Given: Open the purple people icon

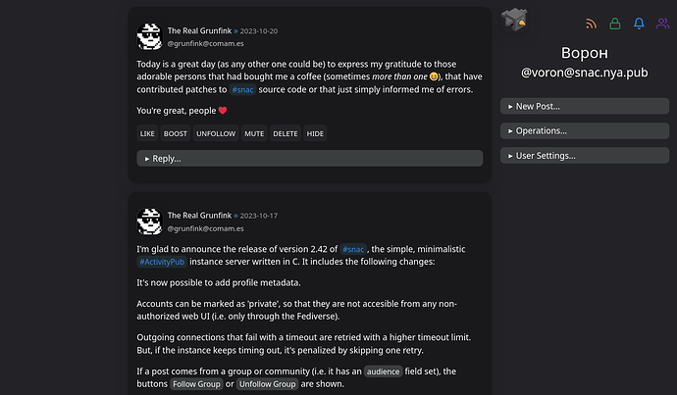Looking at the screenshot, I should 663,24.
